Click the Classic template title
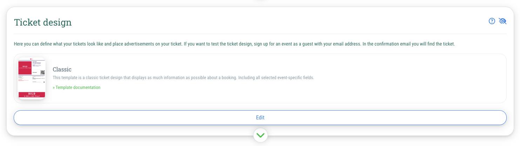Viewport: 520px width, 146px height. click(x=62, y=69)
